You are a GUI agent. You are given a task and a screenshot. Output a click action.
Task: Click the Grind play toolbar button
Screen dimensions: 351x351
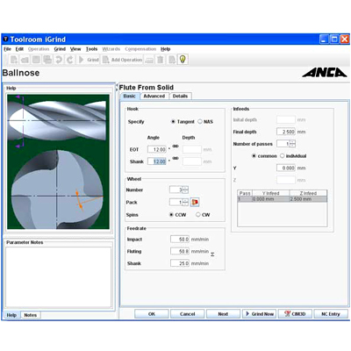click(x=89, y=60)
